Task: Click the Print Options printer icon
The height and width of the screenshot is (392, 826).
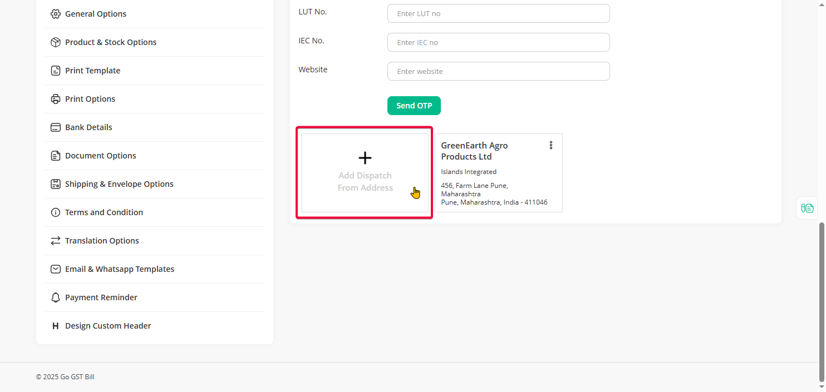Action: click(55, 99)
